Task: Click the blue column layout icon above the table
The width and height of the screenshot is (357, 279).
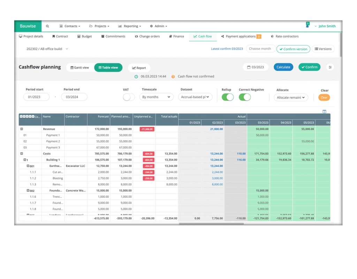Action: [325, 111]
